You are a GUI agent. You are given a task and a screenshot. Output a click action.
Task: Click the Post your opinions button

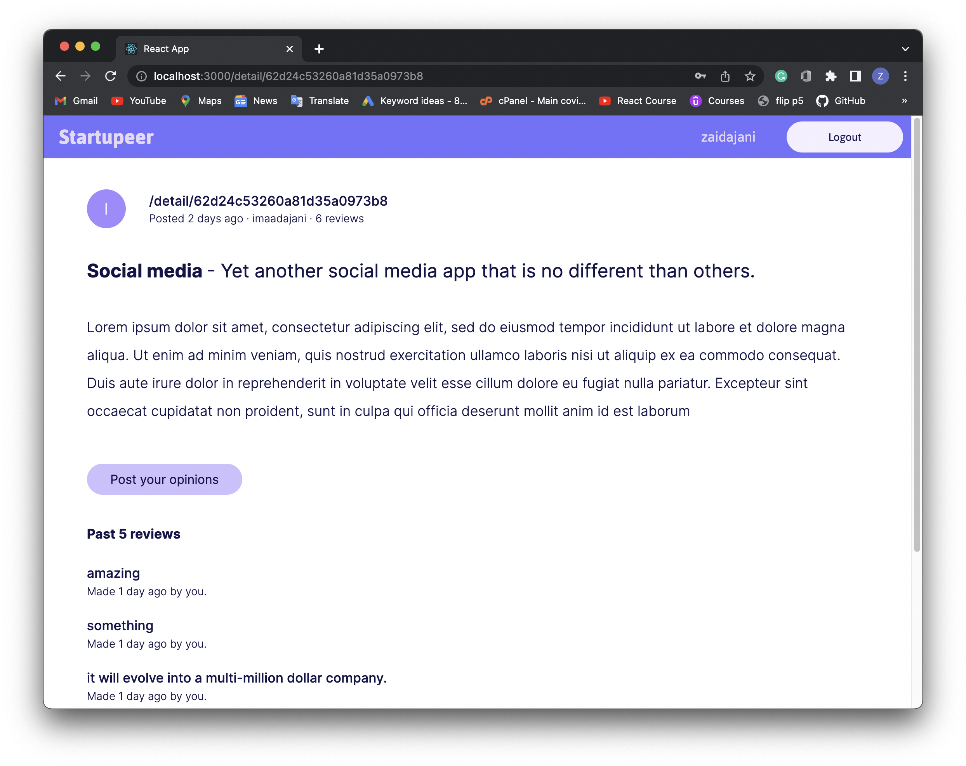pos(165,479)
